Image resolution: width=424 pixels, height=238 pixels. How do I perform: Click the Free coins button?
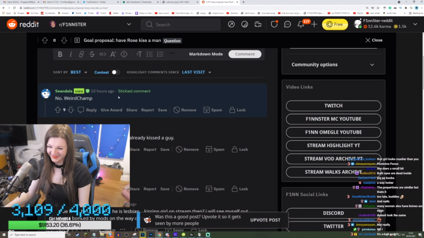[x=335, y=25]
